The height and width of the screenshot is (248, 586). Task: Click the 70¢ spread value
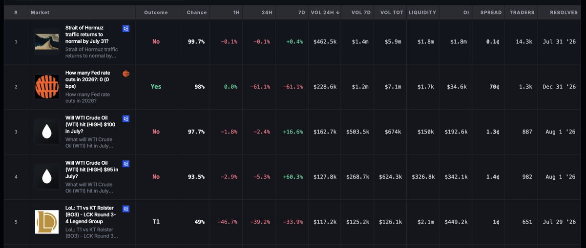pyautogui.click(x=494, y=87)
